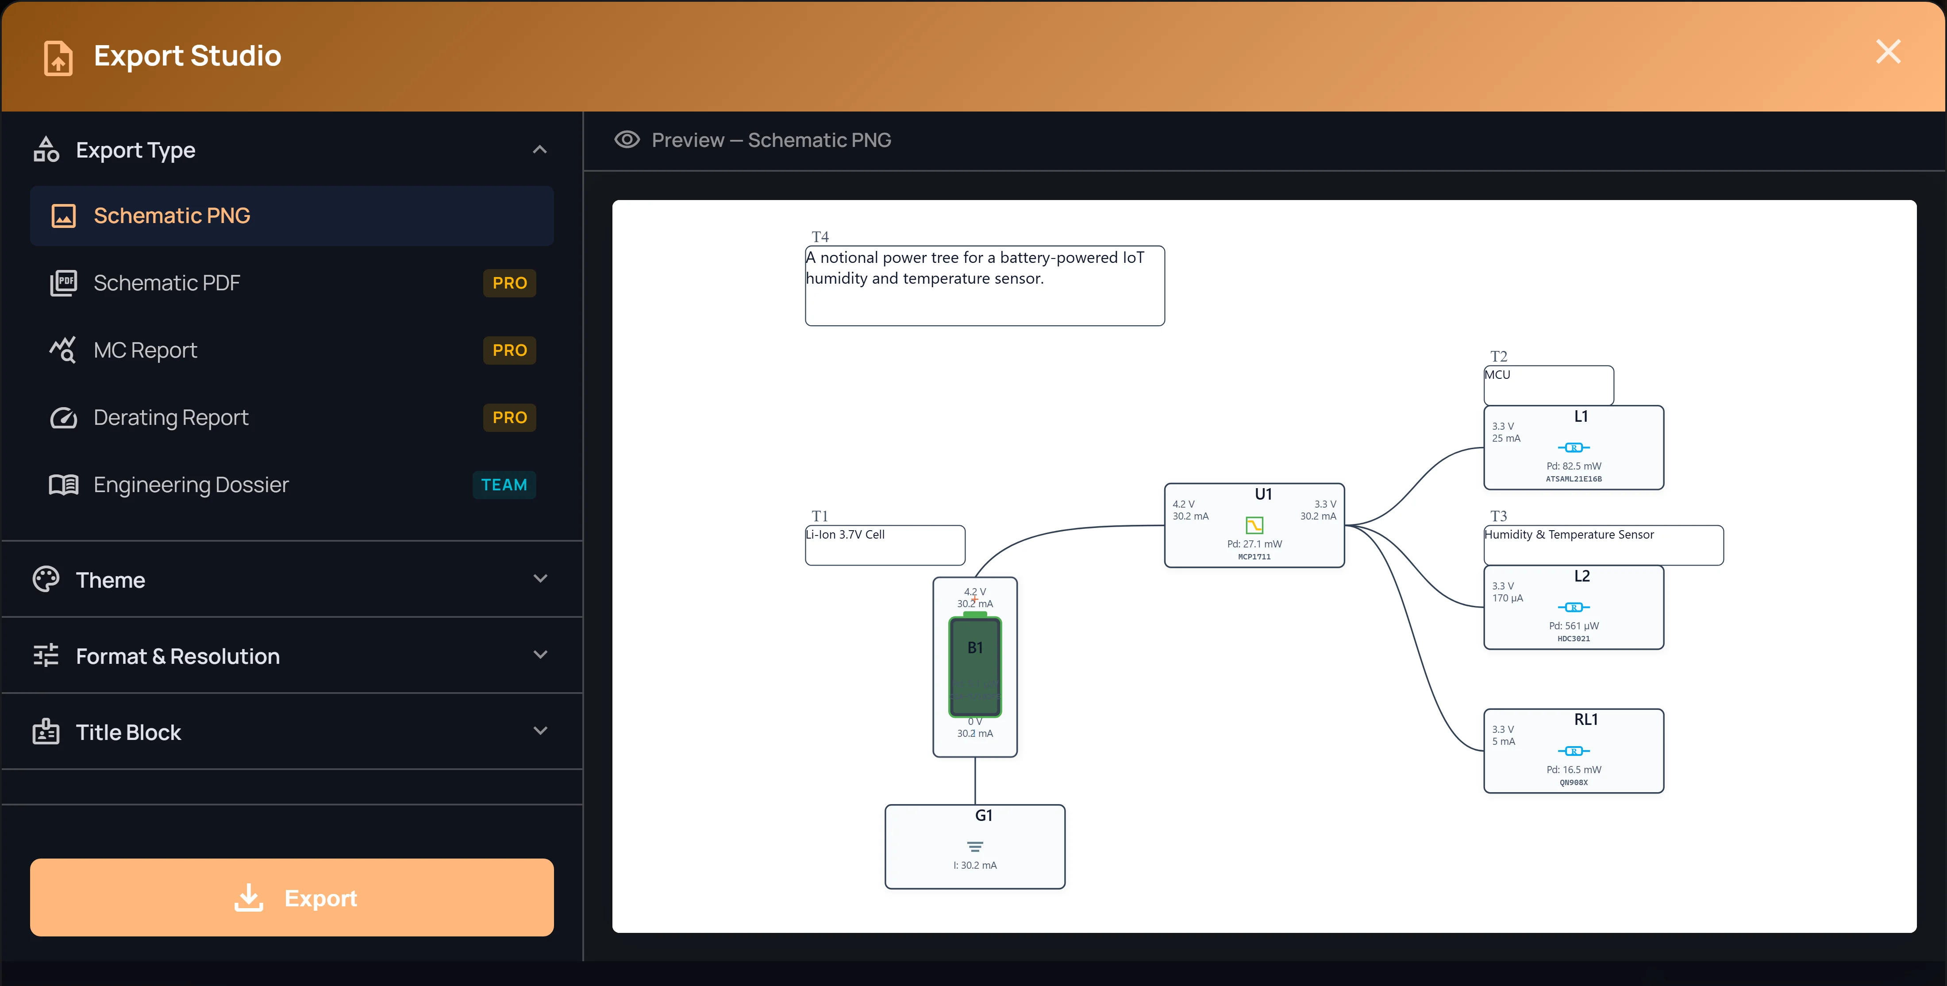Click the Derating Report gauge icon

tap(63, 417)
